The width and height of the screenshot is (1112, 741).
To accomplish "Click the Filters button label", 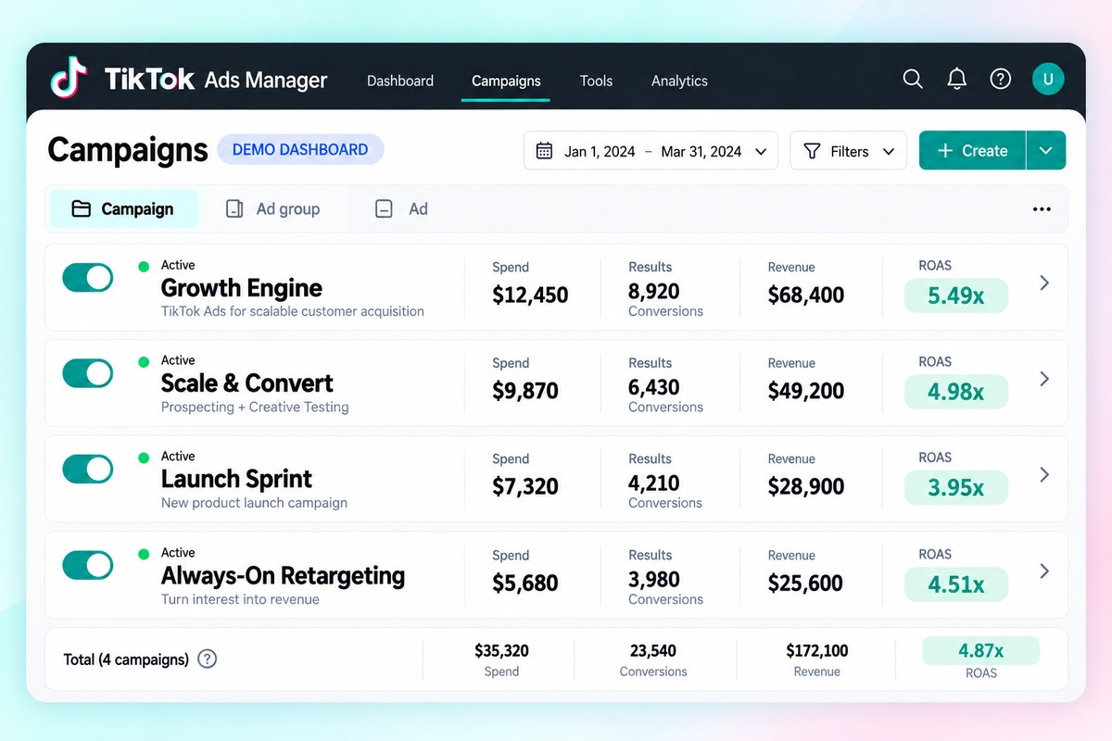I will pos(850,151).
